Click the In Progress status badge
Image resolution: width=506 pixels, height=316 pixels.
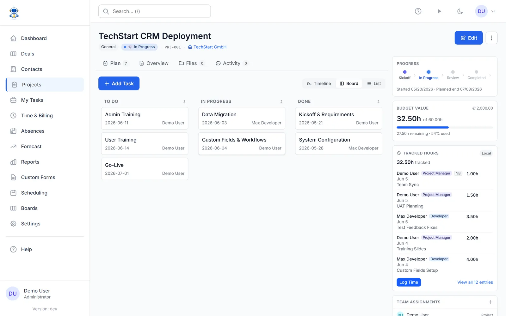[x=139, y=47]
